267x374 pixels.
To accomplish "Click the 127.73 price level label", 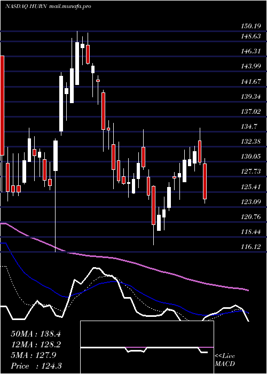I will [x=251, y=172].
